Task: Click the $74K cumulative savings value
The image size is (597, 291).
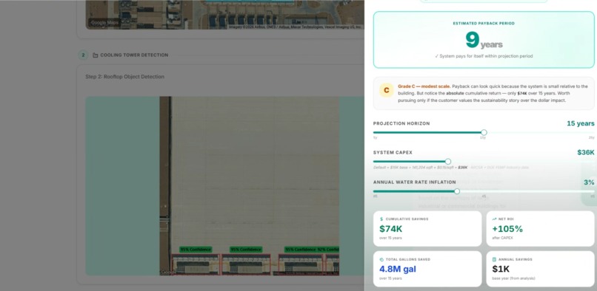Action: pyautogui.click(x=390, y=229)
